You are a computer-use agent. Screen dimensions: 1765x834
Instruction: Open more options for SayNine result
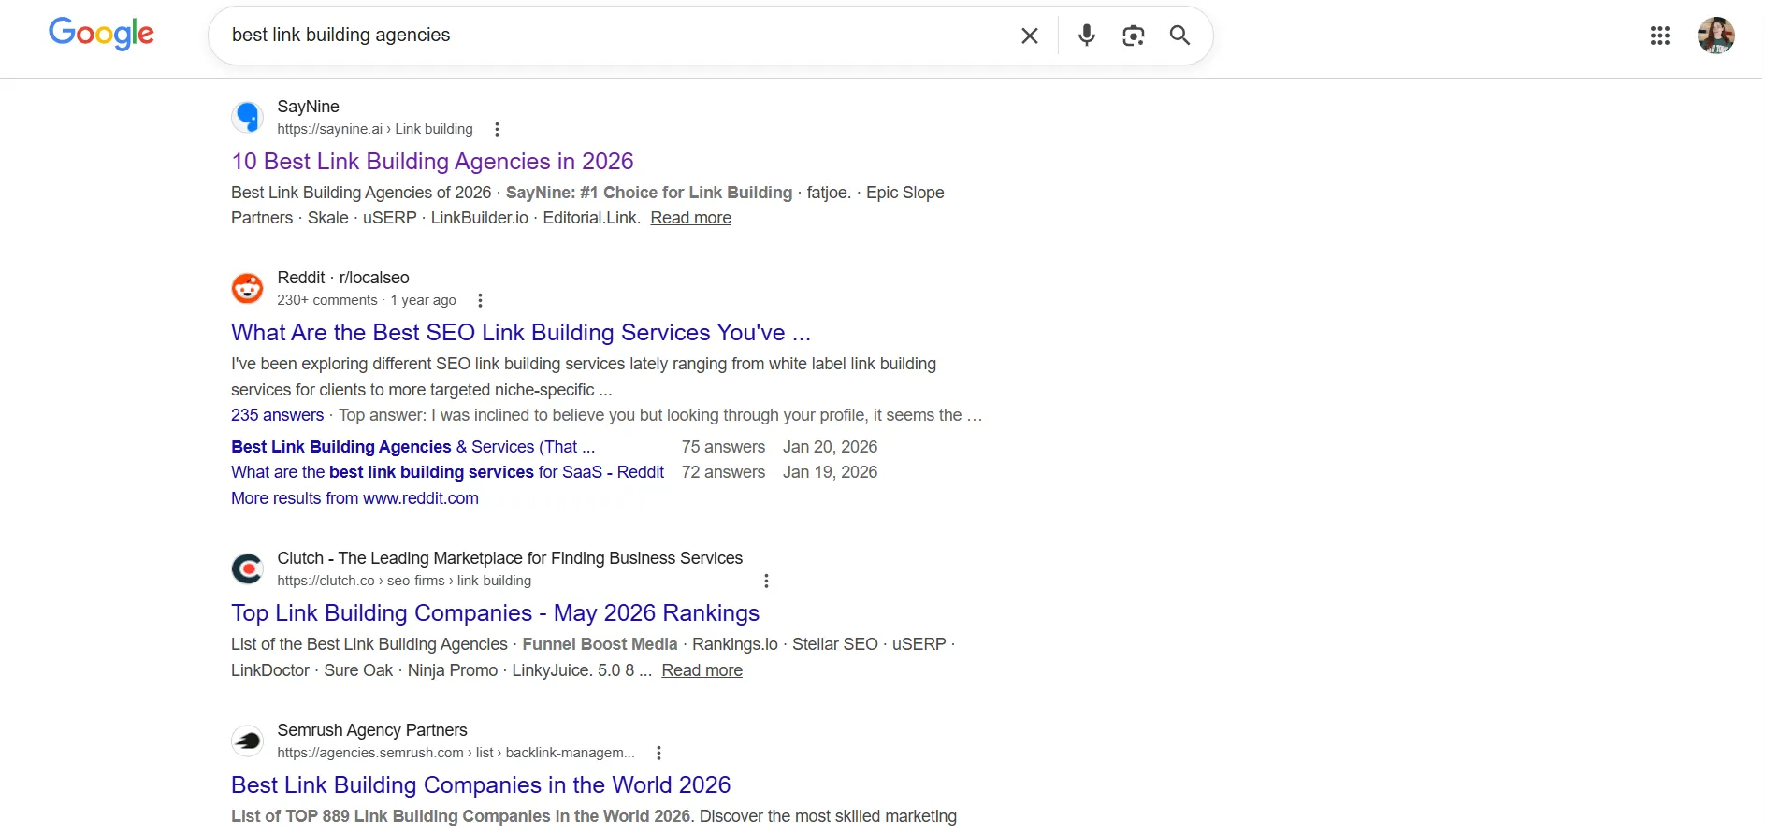click(x=497, y=129)
